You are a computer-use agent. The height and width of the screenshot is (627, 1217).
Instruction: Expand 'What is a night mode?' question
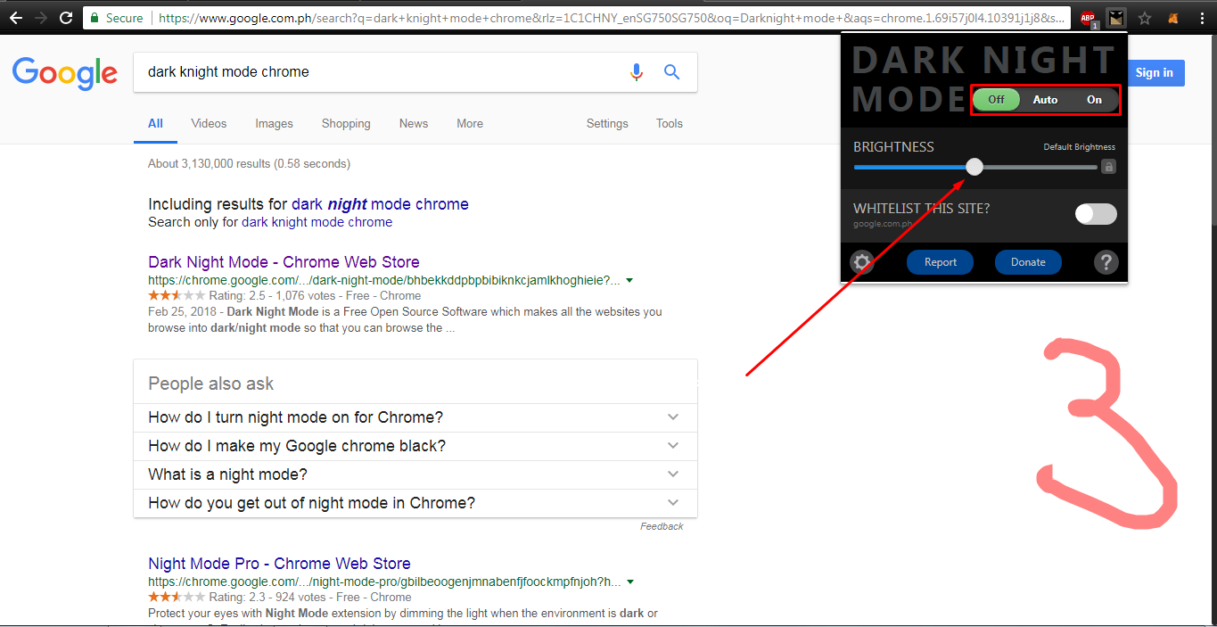[415, 474]
